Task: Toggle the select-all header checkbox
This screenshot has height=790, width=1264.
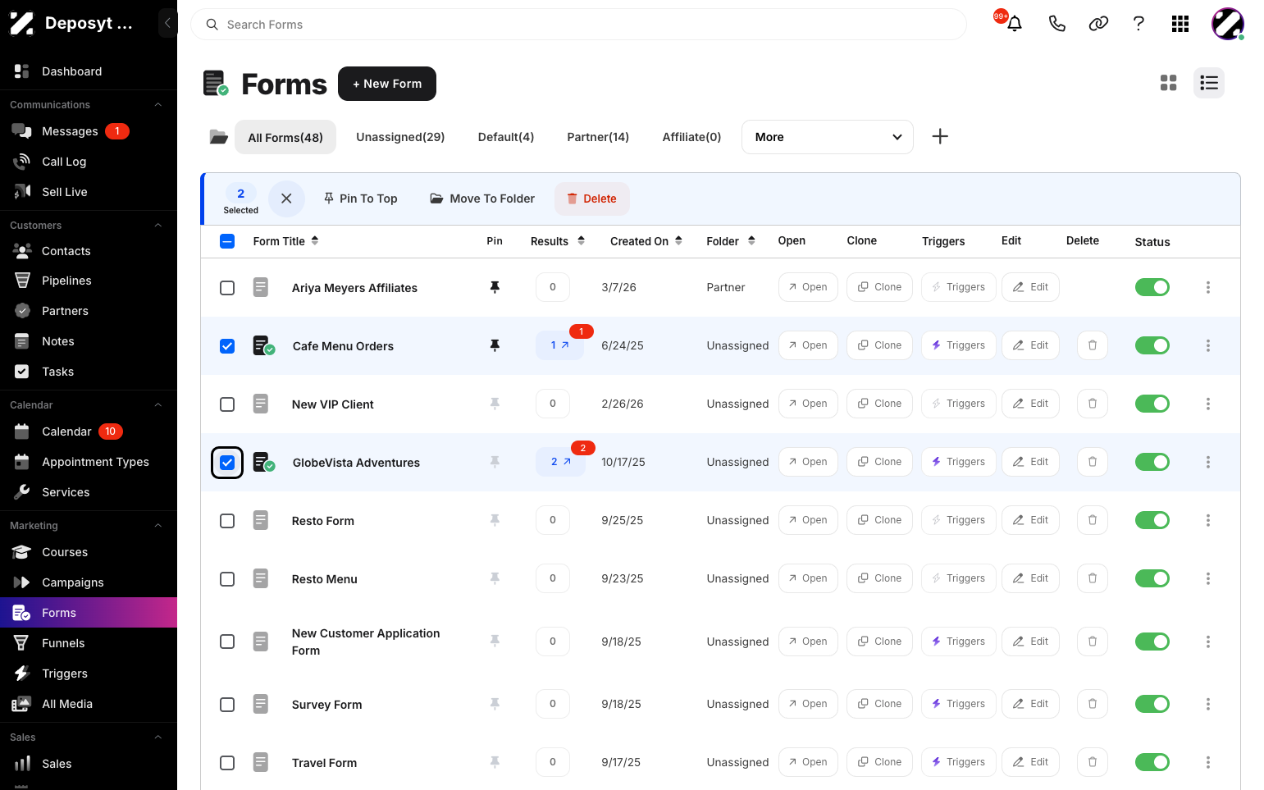Action: tap(227, 241)
